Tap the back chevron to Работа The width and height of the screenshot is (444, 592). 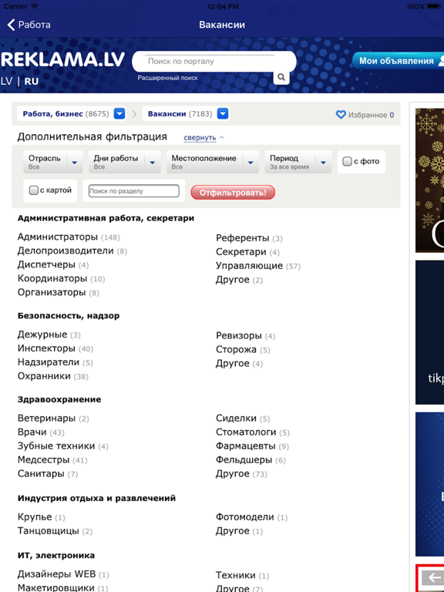click(x=11, y=25)
